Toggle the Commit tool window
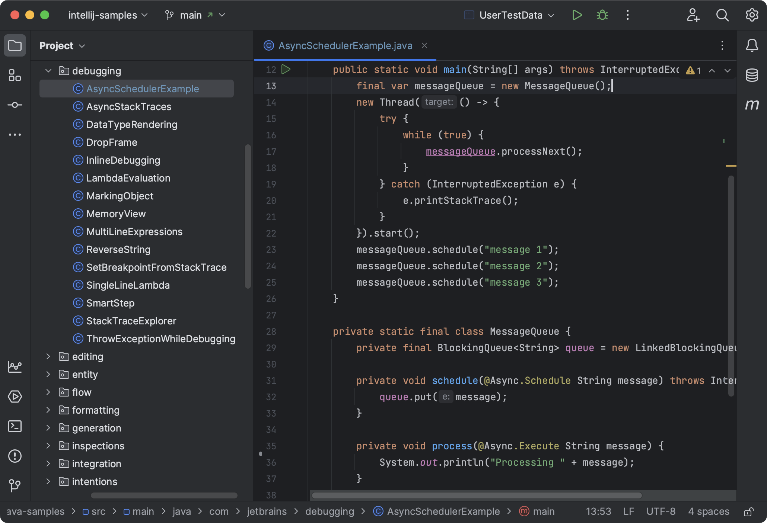 click(15, 105)
